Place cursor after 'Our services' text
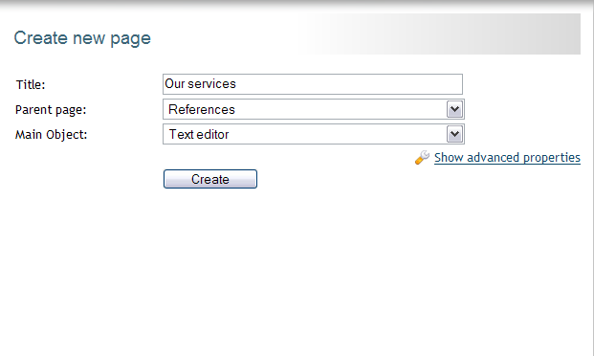The width and height of the screenshot is (594, 356). click(x=237, y=84)
